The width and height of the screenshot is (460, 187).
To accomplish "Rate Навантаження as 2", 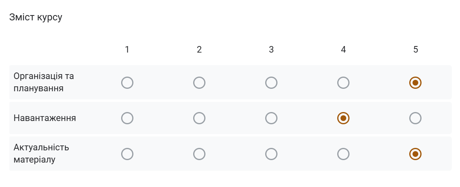I will tap(199, 118).
